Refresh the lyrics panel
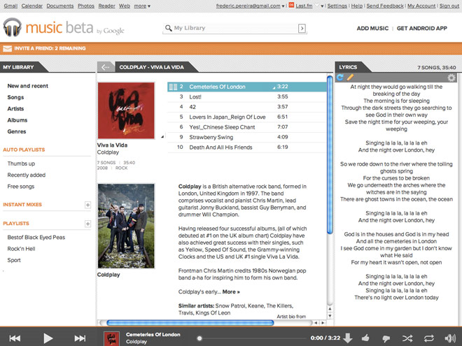This screenshot has height=346, width=462. click(340, 78)
